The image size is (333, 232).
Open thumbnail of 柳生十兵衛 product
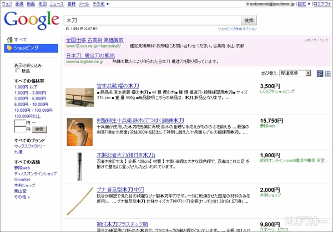pyautogui.click(x=79, y=132)
